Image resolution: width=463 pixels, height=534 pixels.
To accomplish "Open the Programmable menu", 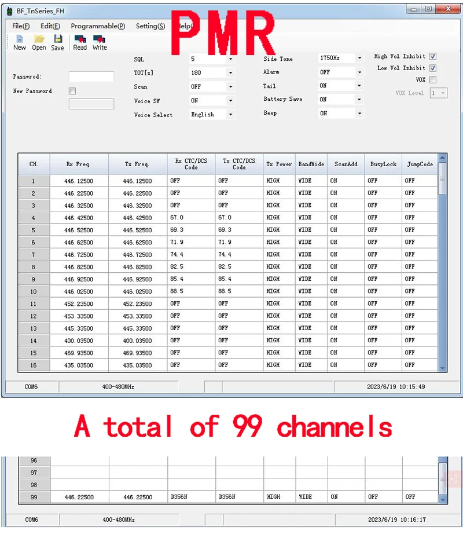I will point(97,26).
